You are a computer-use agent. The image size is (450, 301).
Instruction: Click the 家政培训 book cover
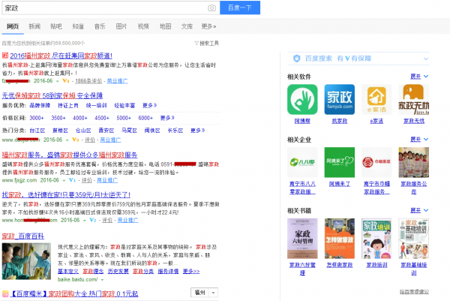(x=376, y=239)
